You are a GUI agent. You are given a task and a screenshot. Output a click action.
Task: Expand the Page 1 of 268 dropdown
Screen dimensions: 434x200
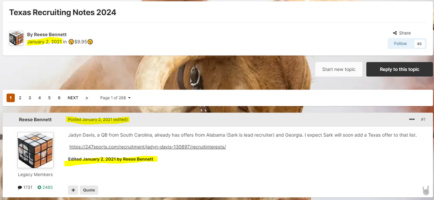[115, 98]
